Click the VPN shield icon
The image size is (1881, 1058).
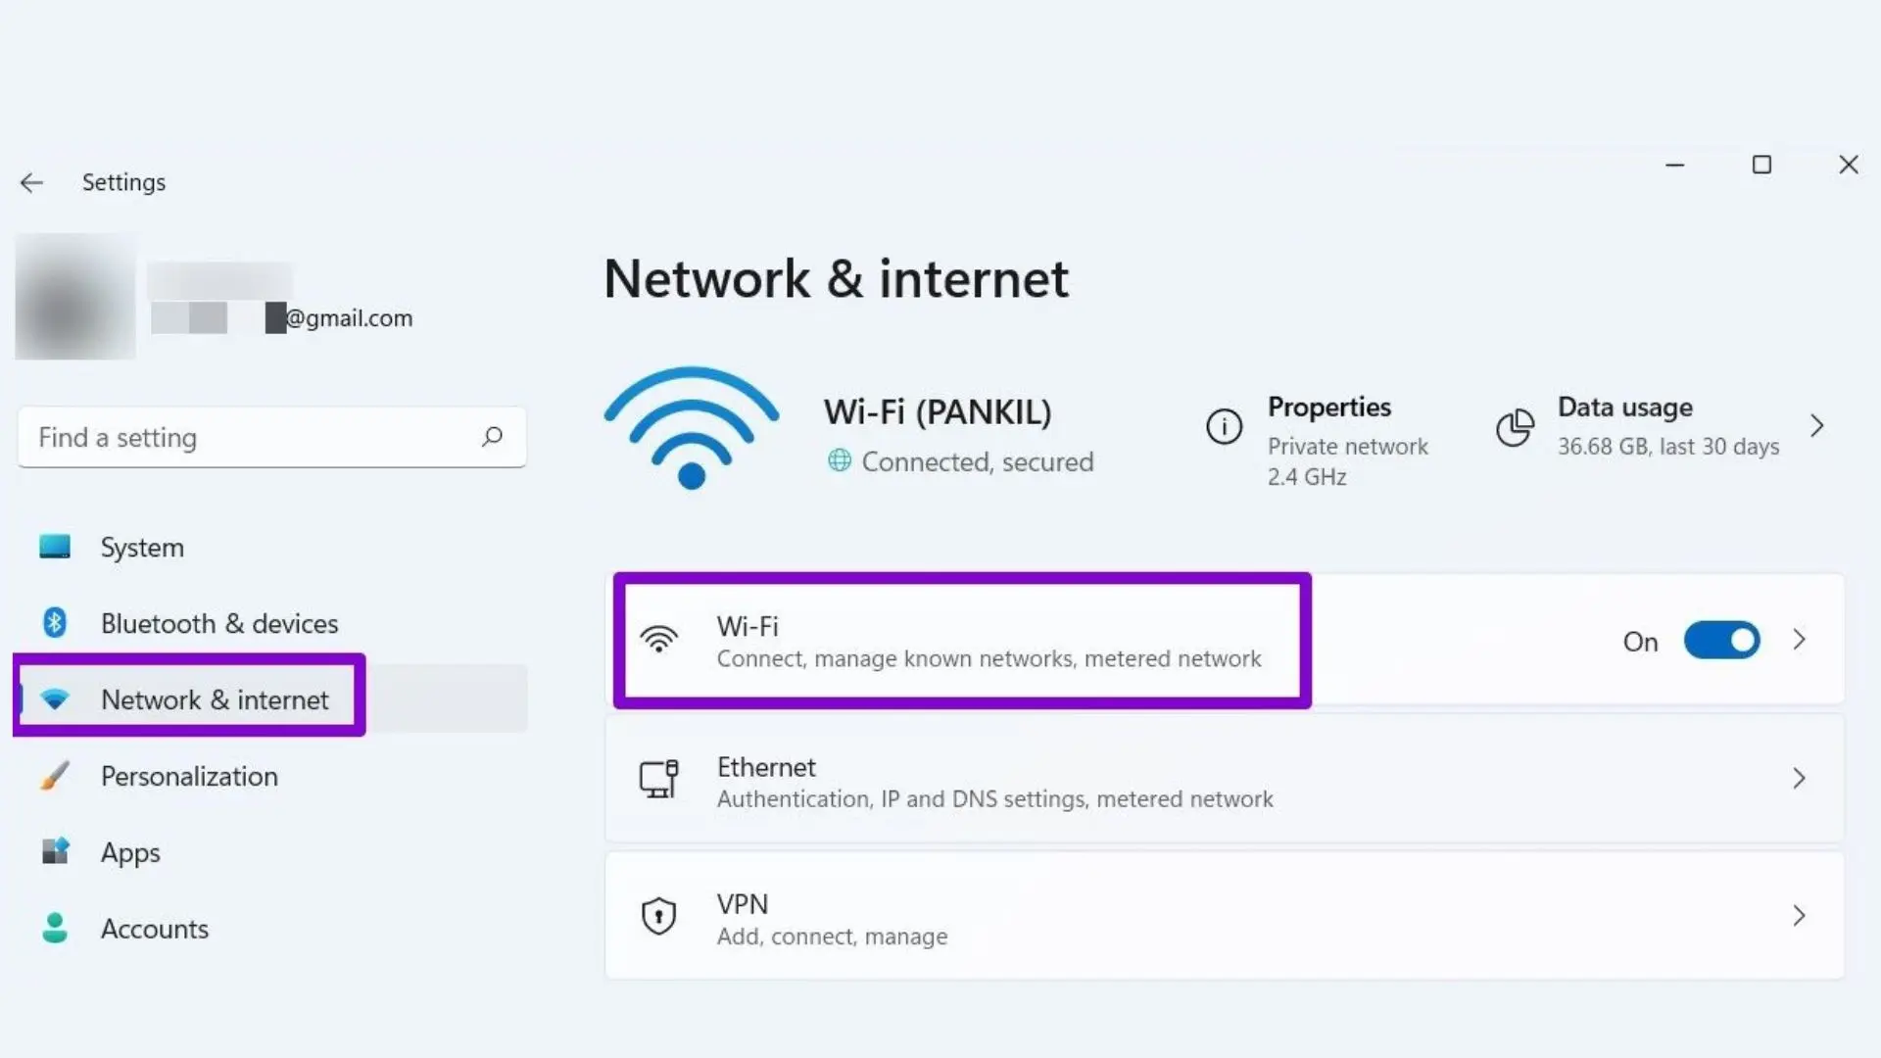(658, 917)
